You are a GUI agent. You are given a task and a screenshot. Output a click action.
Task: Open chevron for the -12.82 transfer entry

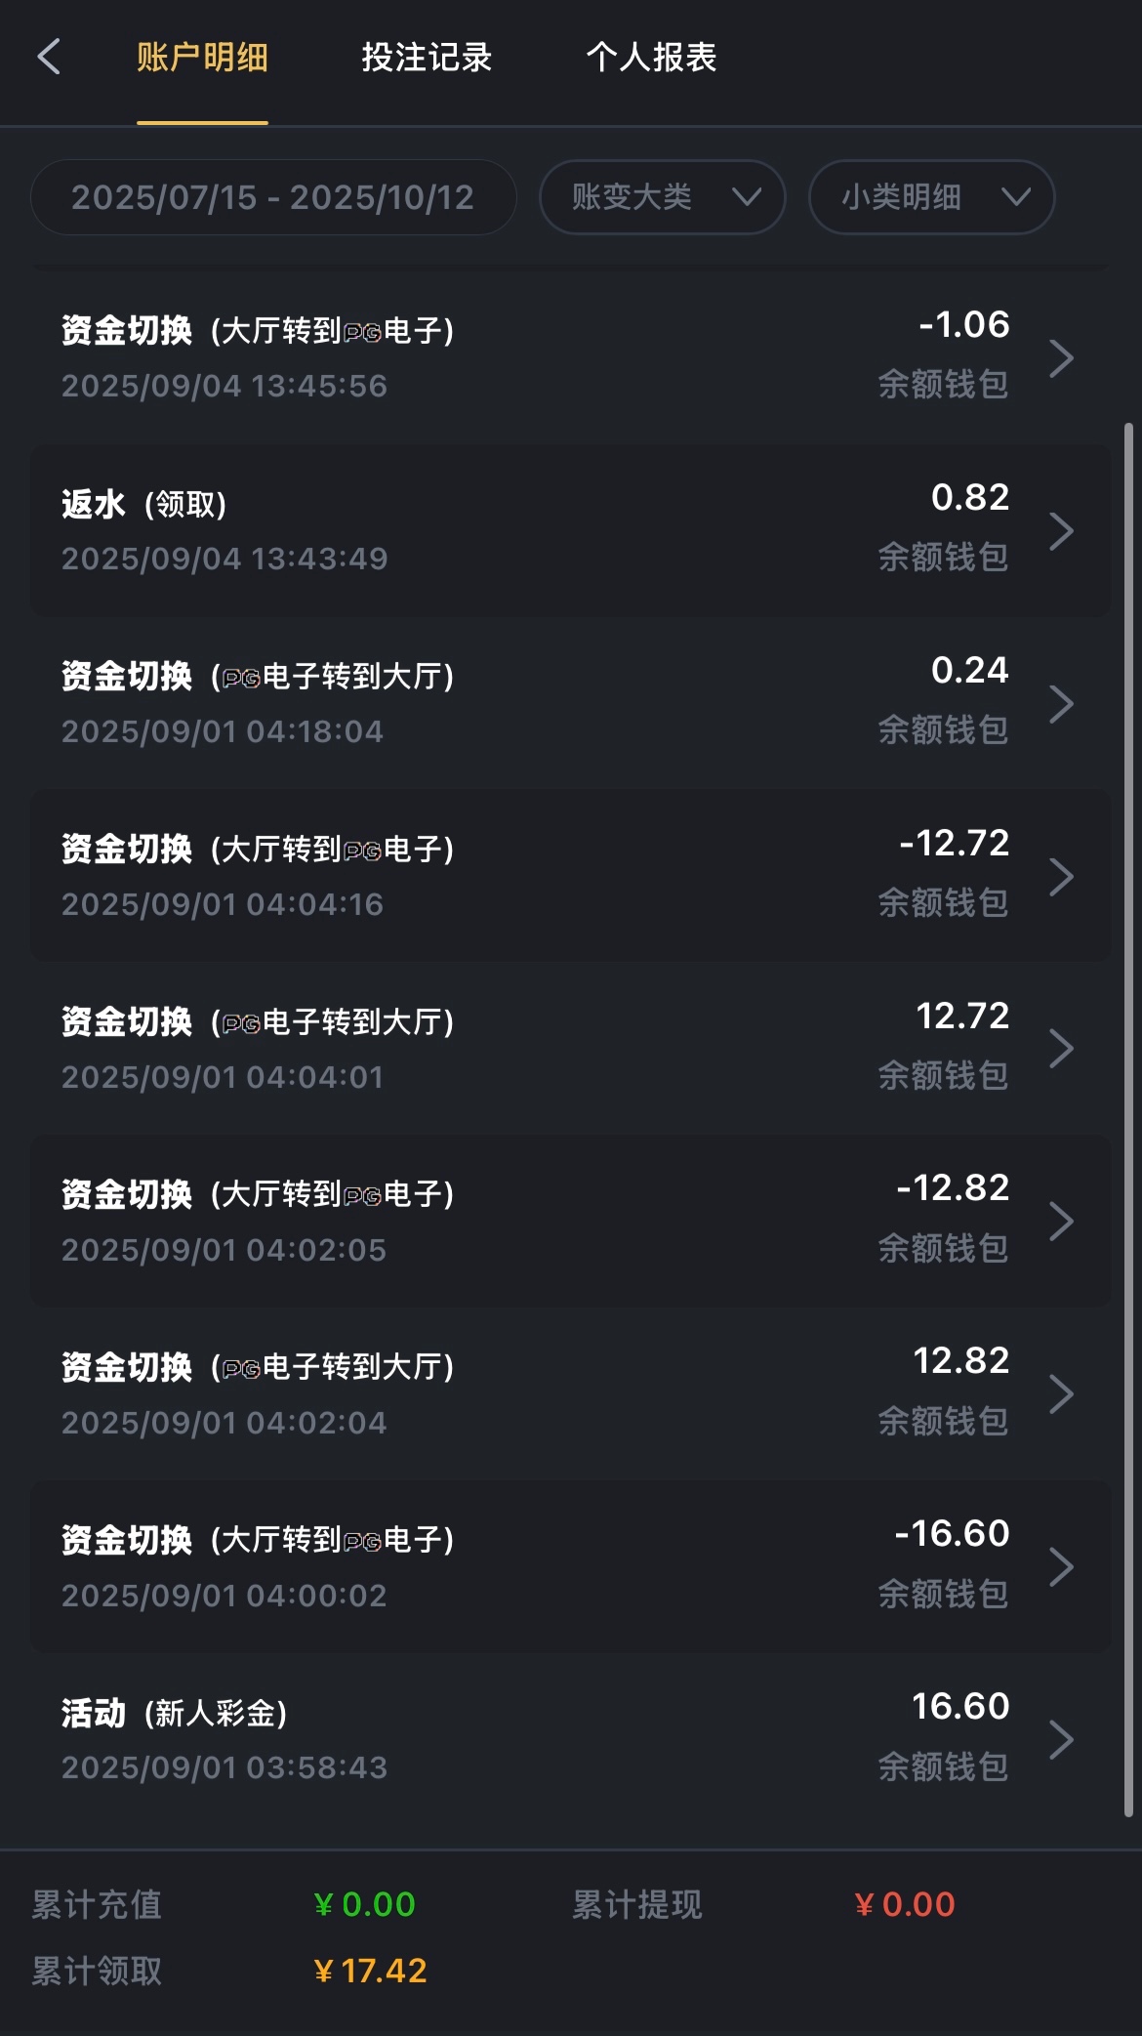point(1060,1222)
